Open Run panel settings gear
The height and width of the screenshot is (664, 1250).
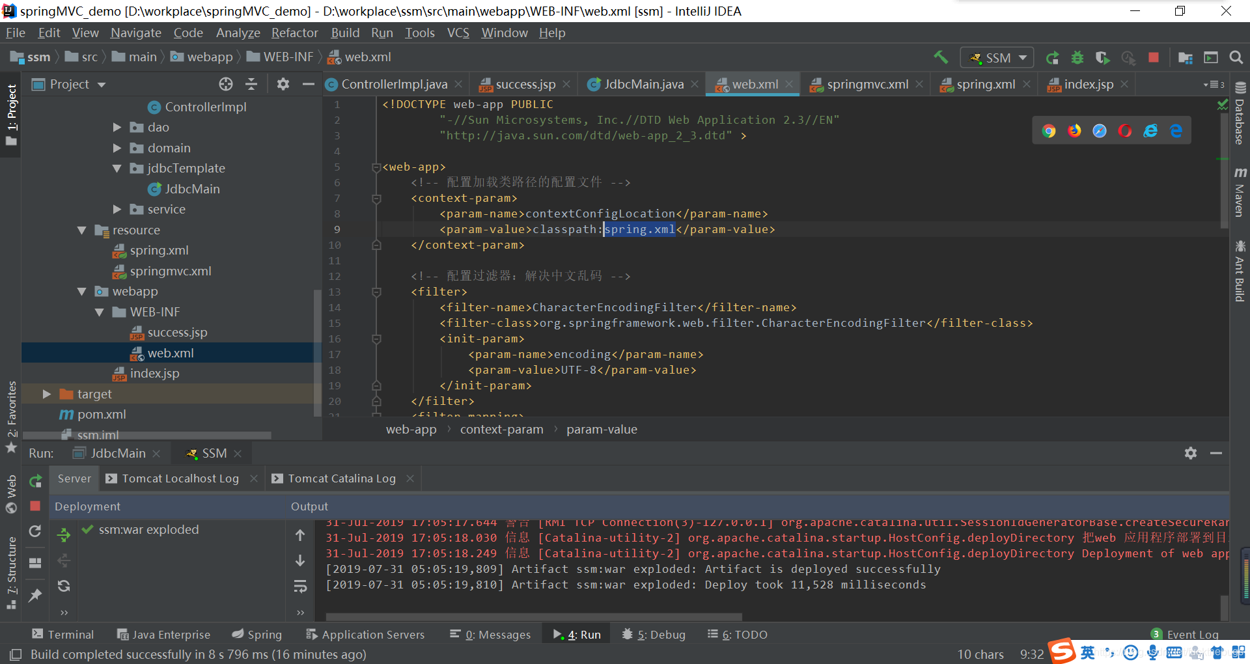[x=1191, y=453]
